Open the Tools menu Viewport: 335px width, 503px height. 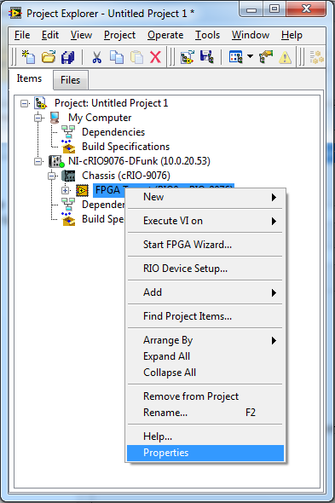[207, 35]
